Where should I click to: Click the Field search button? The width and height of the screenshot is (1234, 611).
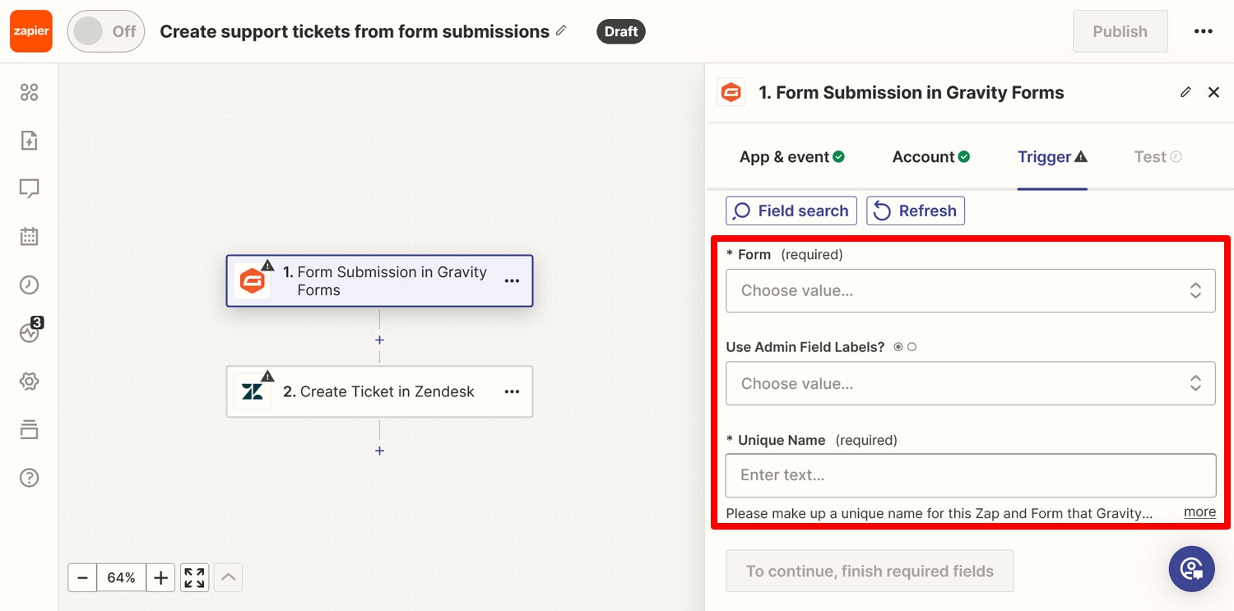pos(791,211)
